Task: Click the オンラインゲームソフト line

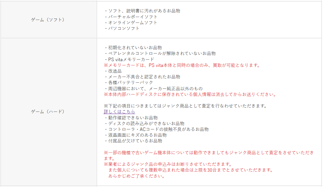Action: 131,23
